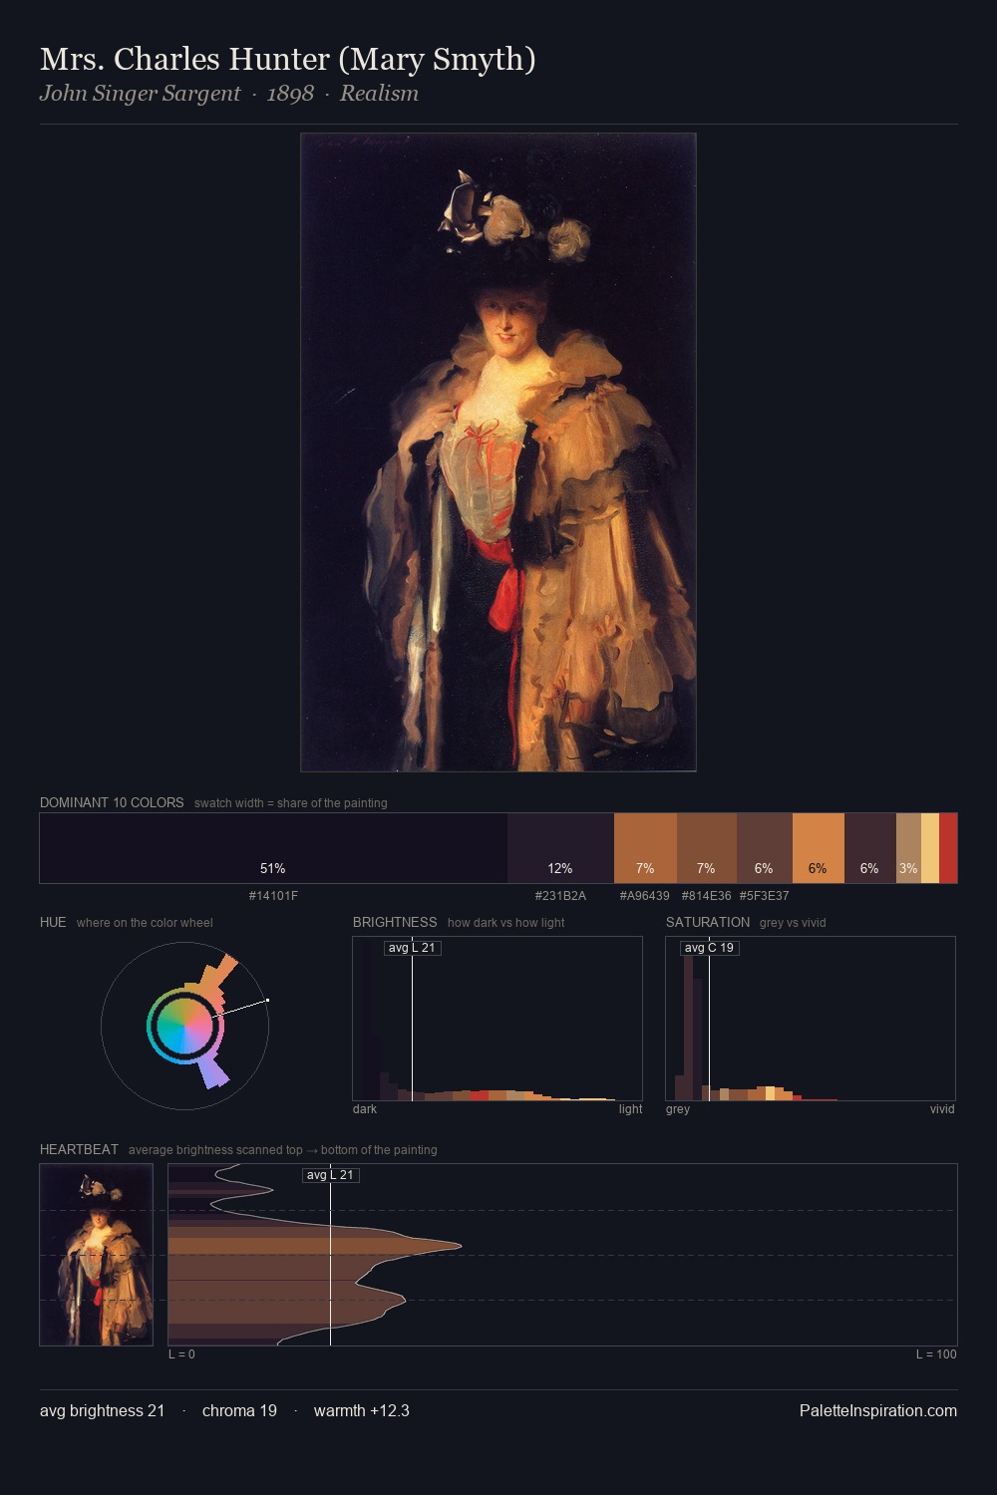Click the L = 0 axis label
Viewport: 997px width, 1495px height.
tap(181, 1354)
